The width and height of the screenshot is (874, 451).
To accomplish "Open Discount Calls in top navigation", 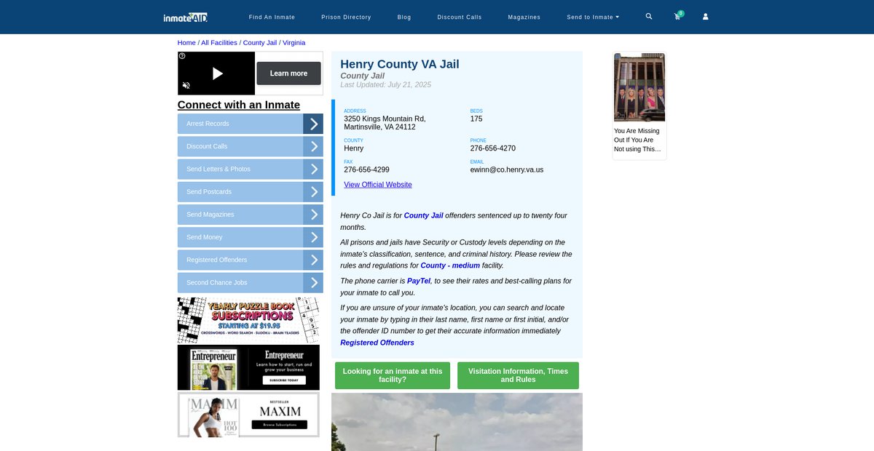I will click(460, 17).
